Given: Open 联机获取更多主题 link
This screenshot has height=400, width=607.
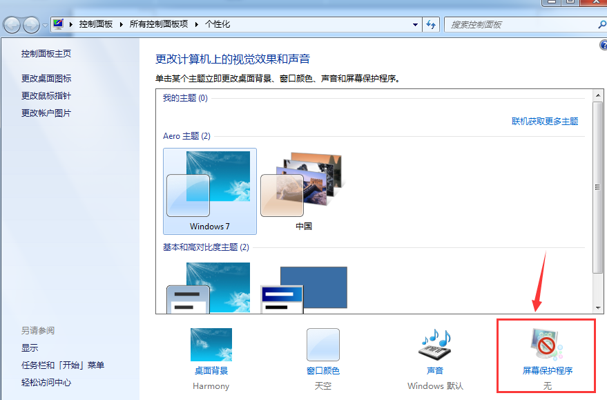Looking at the screenshot, I should point(545,122).
